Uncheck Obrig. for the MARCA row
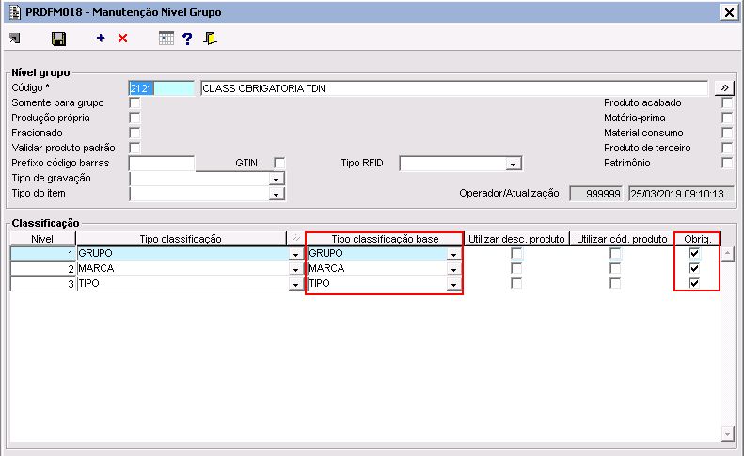 (x=694, y=269)
